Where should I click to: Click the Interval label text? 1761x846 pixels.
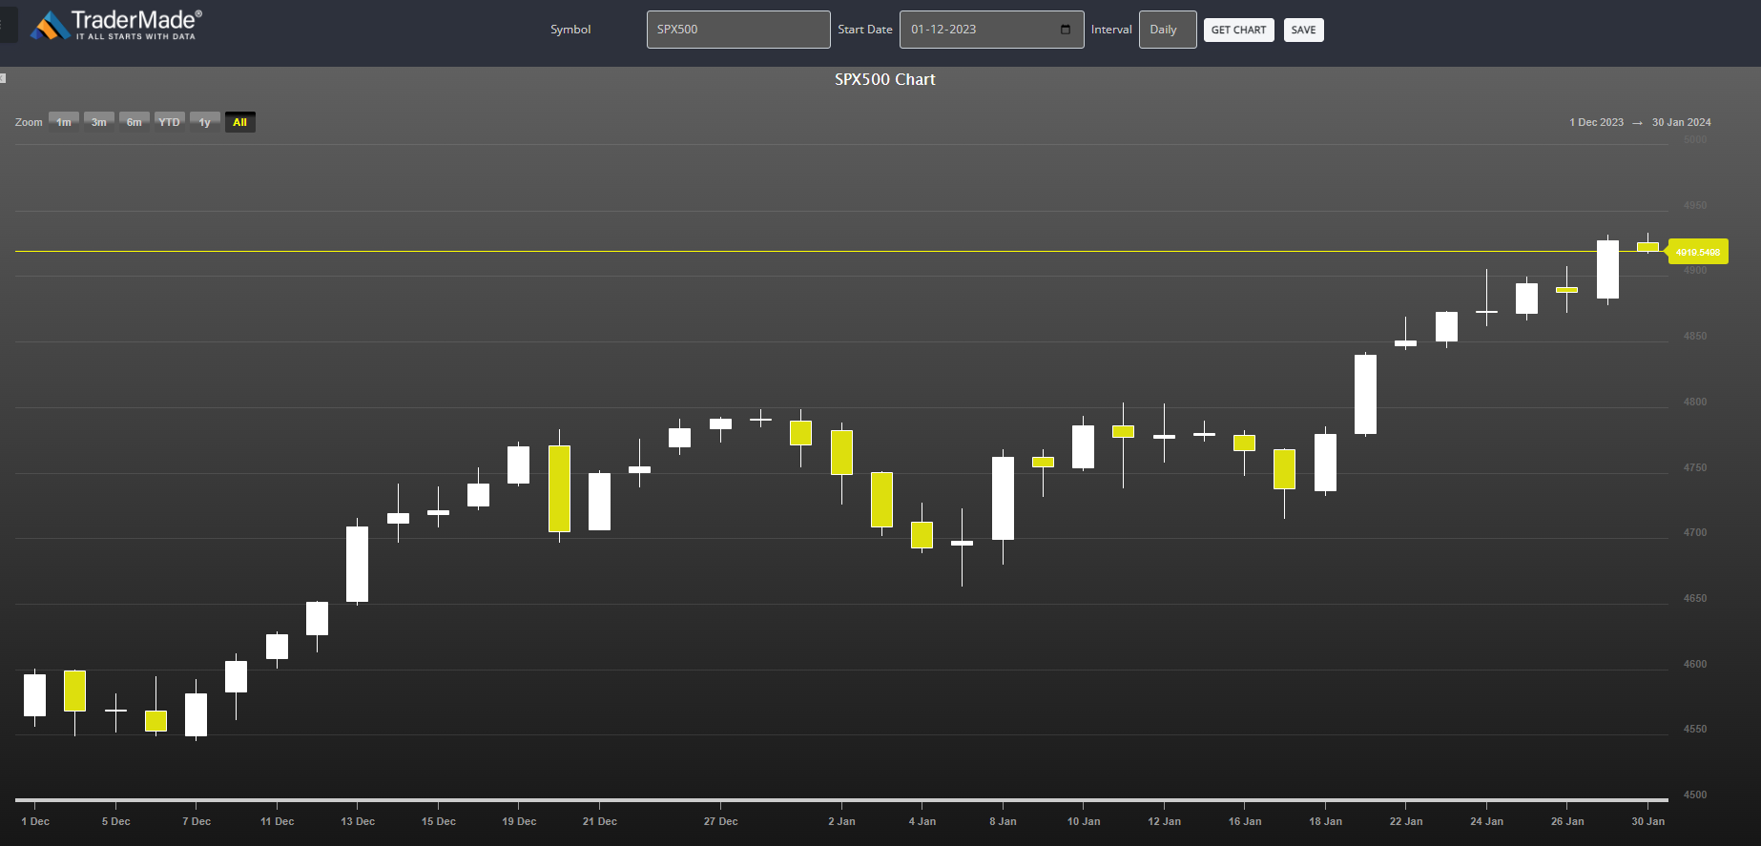click(x=1111, y=30)
